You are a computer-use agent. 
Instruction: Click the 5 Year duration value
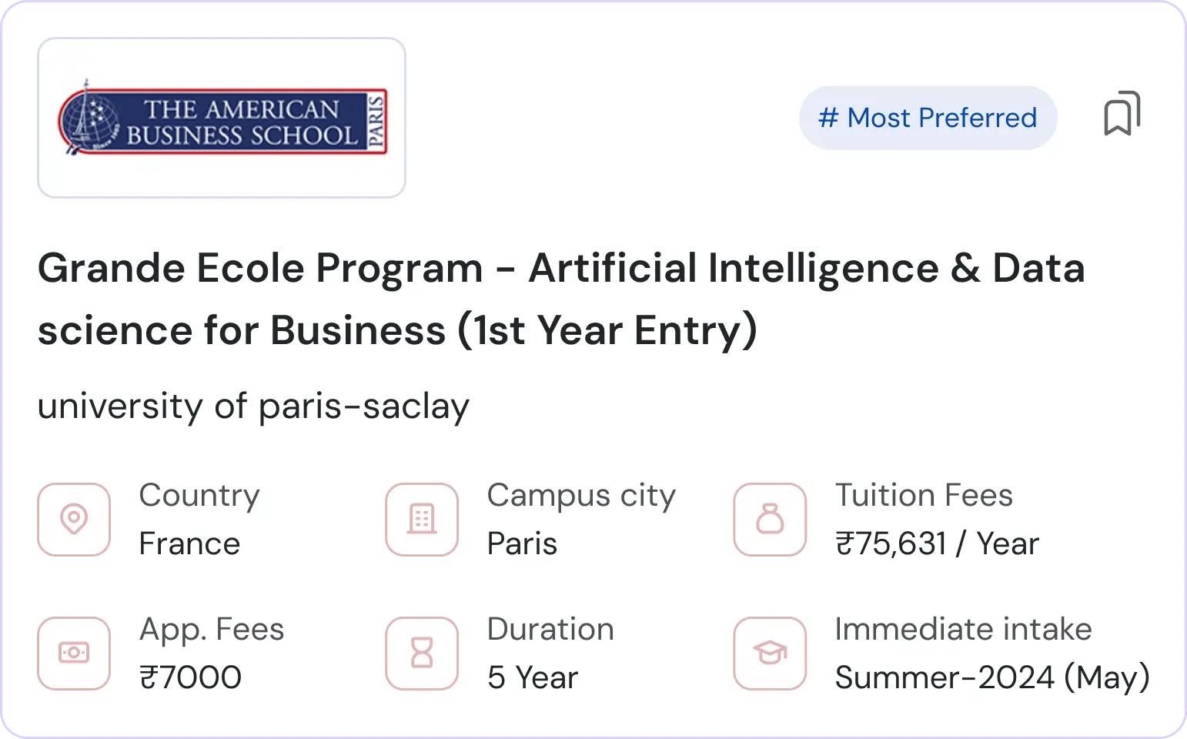[532, 677]
